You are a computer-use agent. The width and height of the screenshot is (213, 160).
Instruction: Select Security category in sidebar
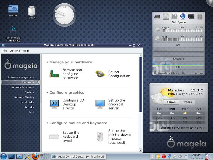click(x=29, y=107)
